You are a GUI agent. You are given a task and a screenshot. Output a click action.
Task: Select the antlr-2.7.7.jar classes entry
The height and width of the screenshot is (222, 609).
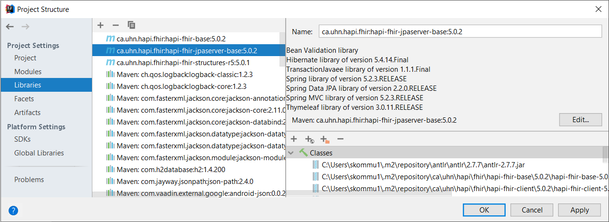click(423, 164)
